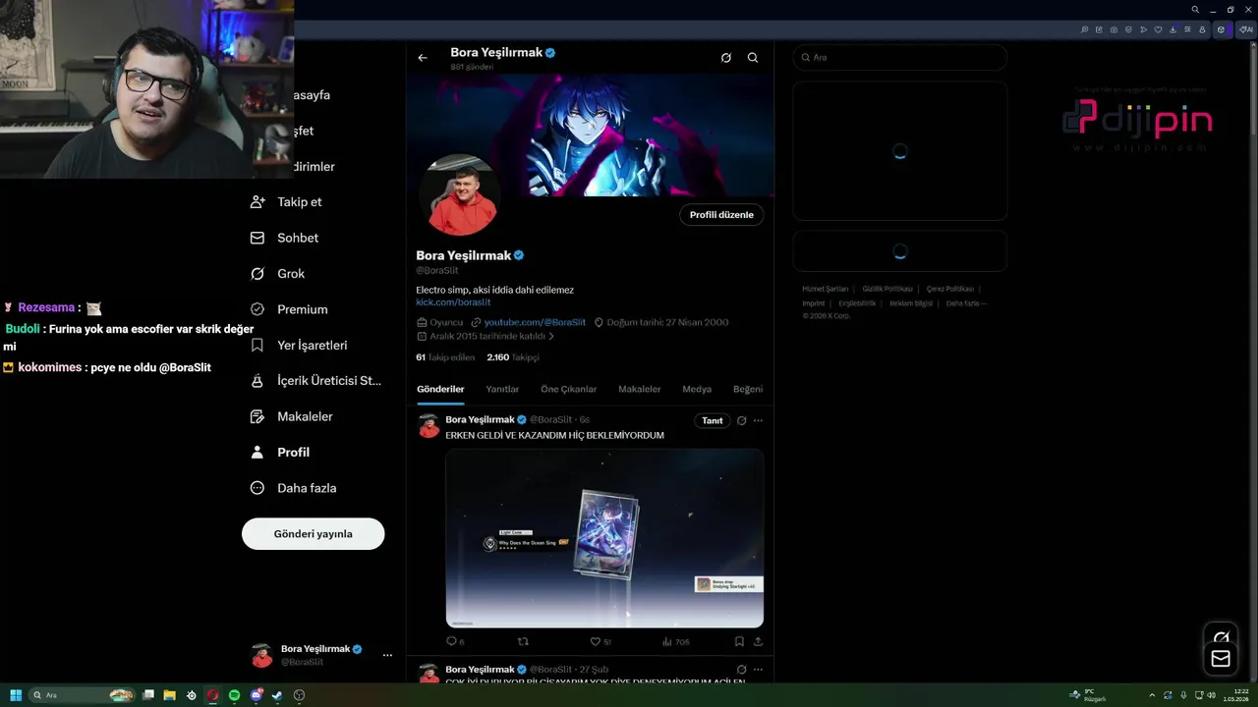The height and width of the screenshot is (707, 1258).
Task: Click Çerez Politikası footer link
Action: coord(949,289)
